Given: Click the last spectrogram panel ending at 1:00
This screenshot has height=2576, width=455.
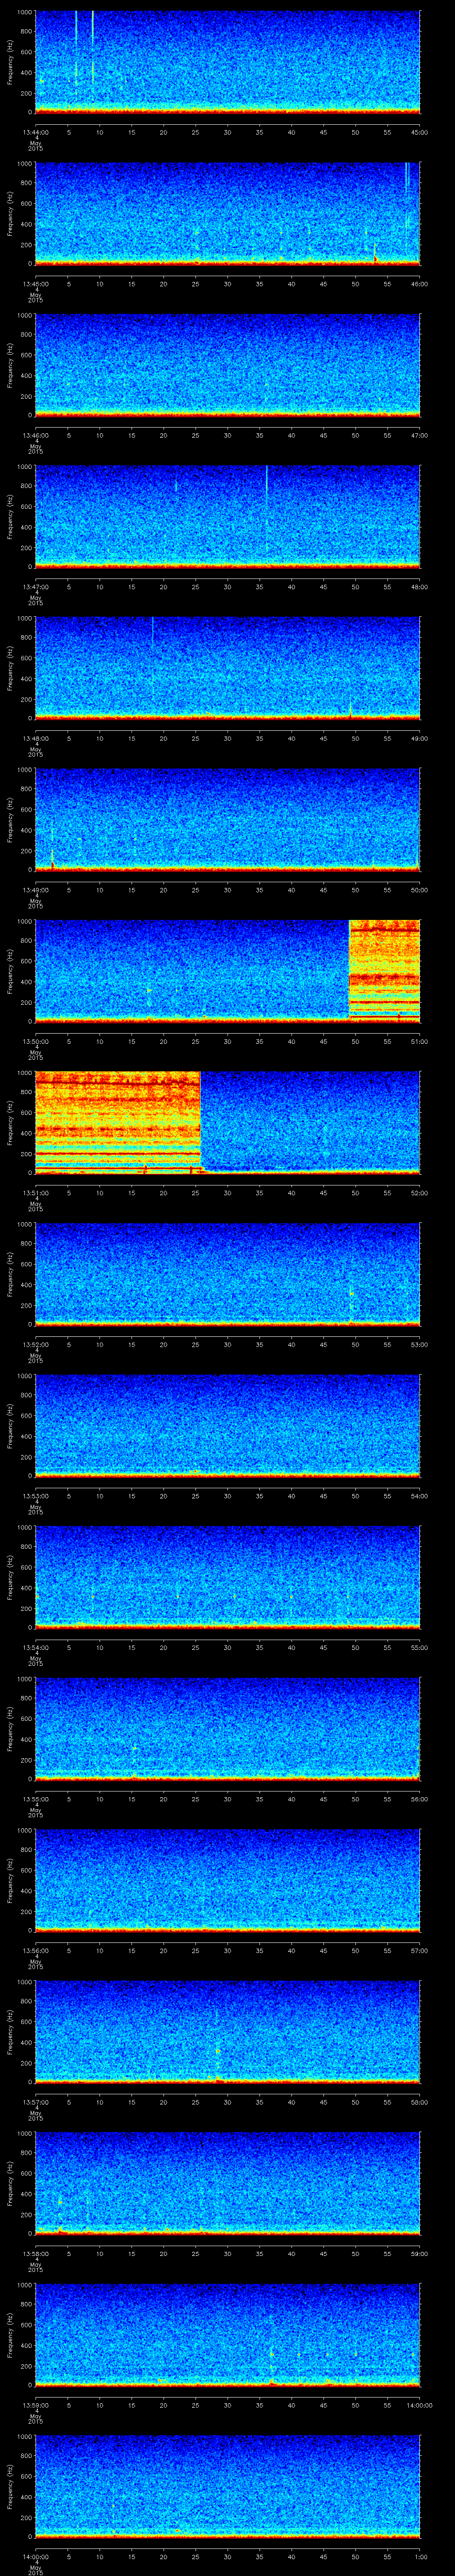Looking at the screenshot, I should (x=227, y=2484).
